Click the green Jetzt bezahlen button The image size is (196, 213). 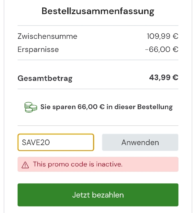(x=98, y=195)
